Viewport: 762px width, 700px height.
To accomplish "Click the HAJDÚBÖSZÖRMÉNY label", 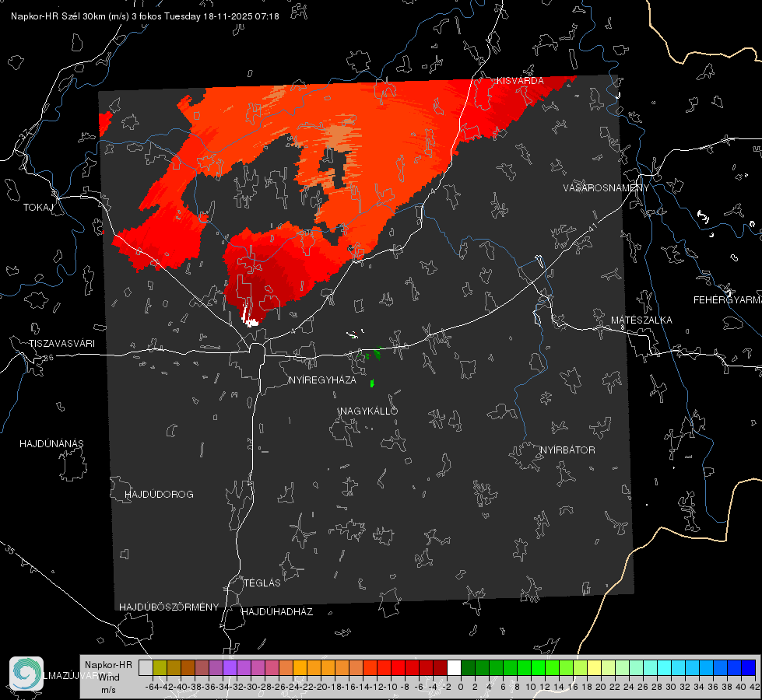I will pyautogui.click(x=169, y=607).
